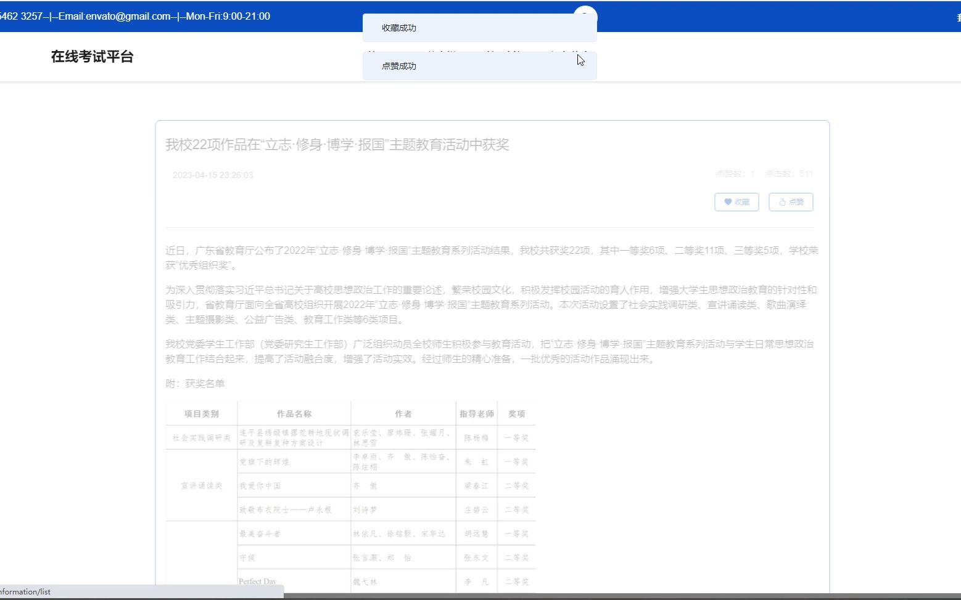Click the Perfect Day entry in the awards table

pyautogui.click(x=258, y=580)
